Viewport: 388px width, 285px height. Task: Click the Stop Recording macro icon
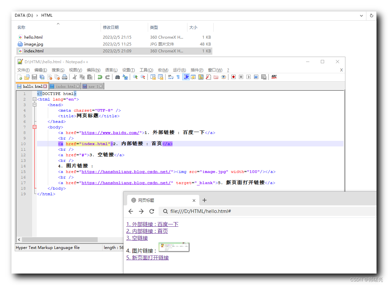click(241, 77)
